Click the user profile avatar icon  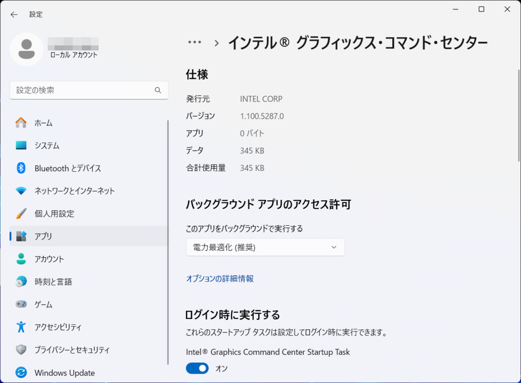(27, 49)
